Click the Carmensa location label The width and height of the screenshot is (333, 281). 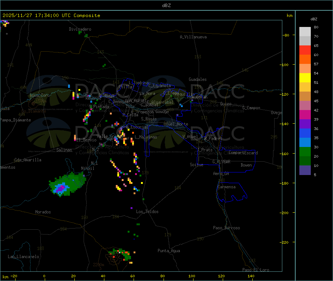226,187
